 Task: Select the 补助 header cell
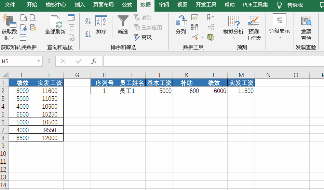click(186, 83)
